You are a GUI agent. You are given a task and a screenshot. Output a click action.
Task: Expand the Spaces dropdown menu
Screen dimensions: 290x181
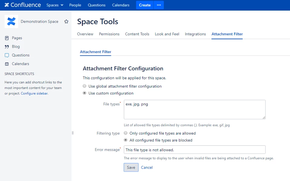(55, 5)
